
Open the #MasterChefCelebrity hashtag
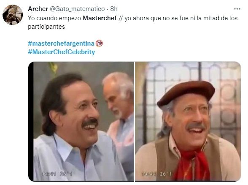pyautogui.click(x=62, y=52)
